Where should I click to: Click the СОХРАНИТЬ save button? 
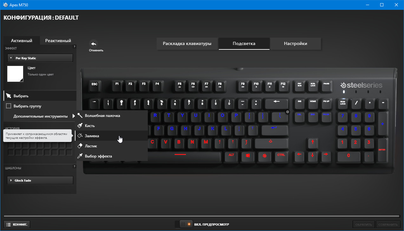coord(388,225)
